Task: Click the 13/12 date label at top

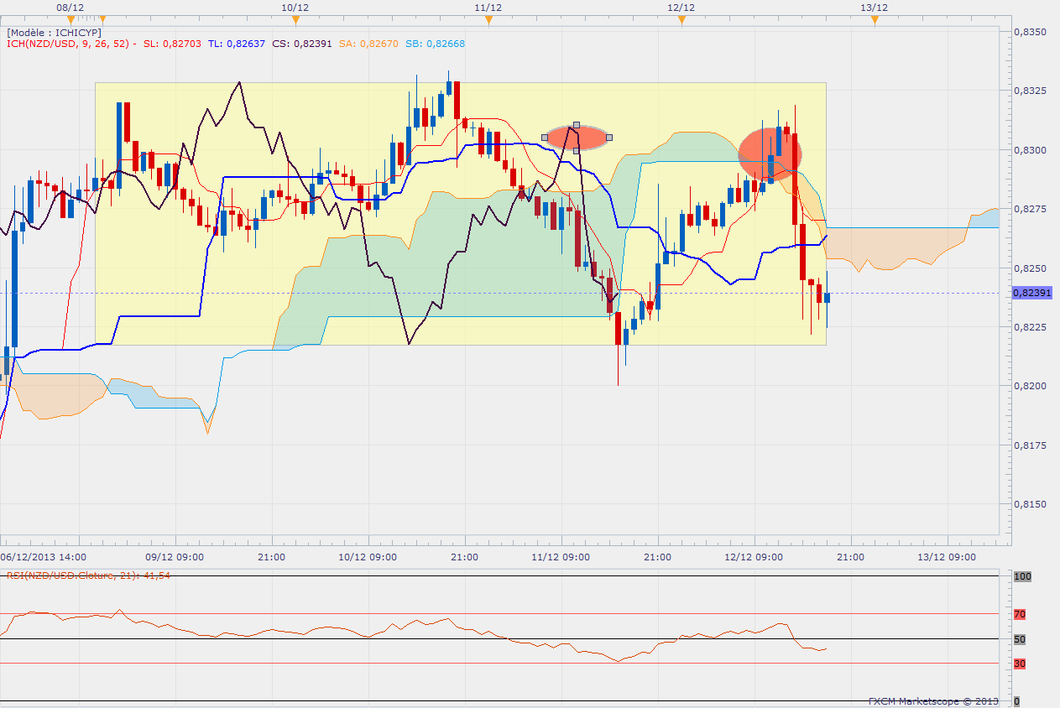Action: [x=874, y=7]
